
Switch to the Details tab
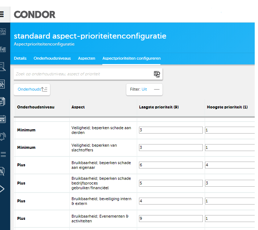pyautogui.click(x=20, y=58)
